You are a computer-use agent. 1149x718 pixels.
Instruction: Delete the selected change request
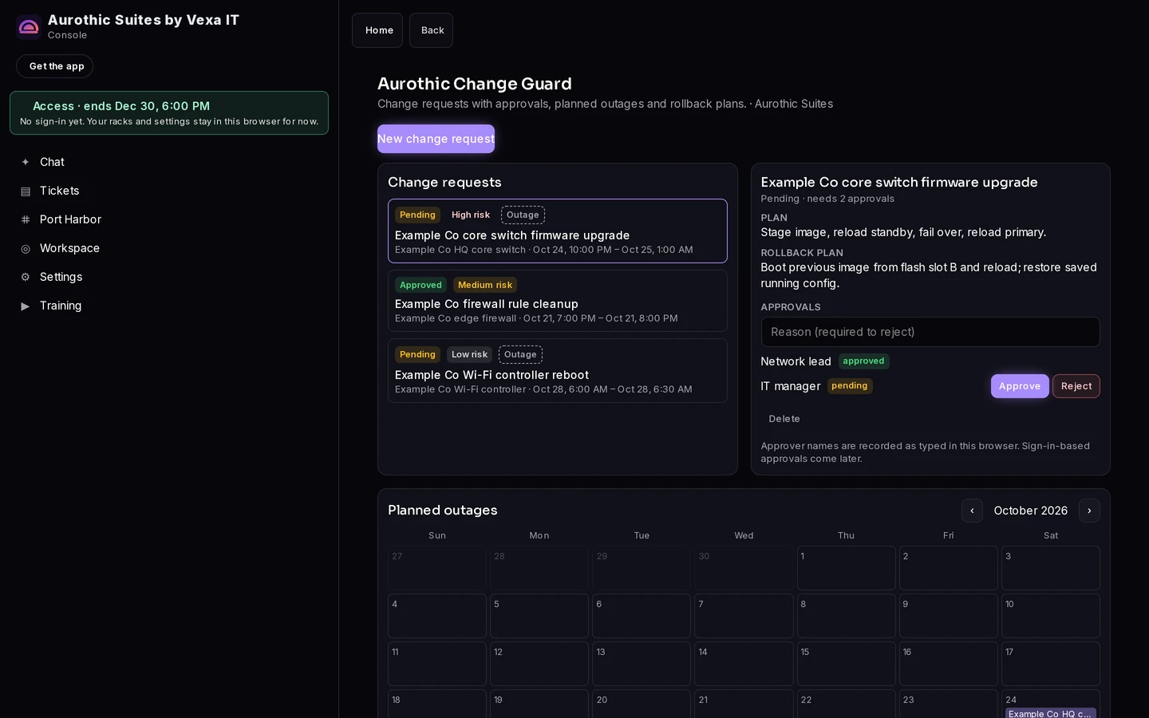(784, 419)
